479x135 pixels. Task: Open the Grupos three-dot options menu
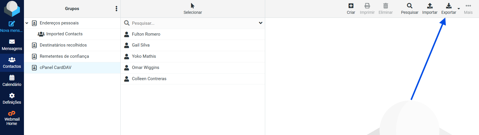116,9
